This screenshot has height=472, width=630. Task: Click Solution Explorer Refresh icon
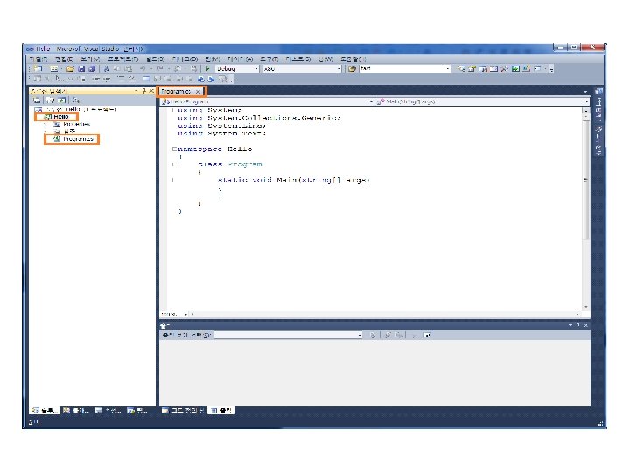click(61, 100)
